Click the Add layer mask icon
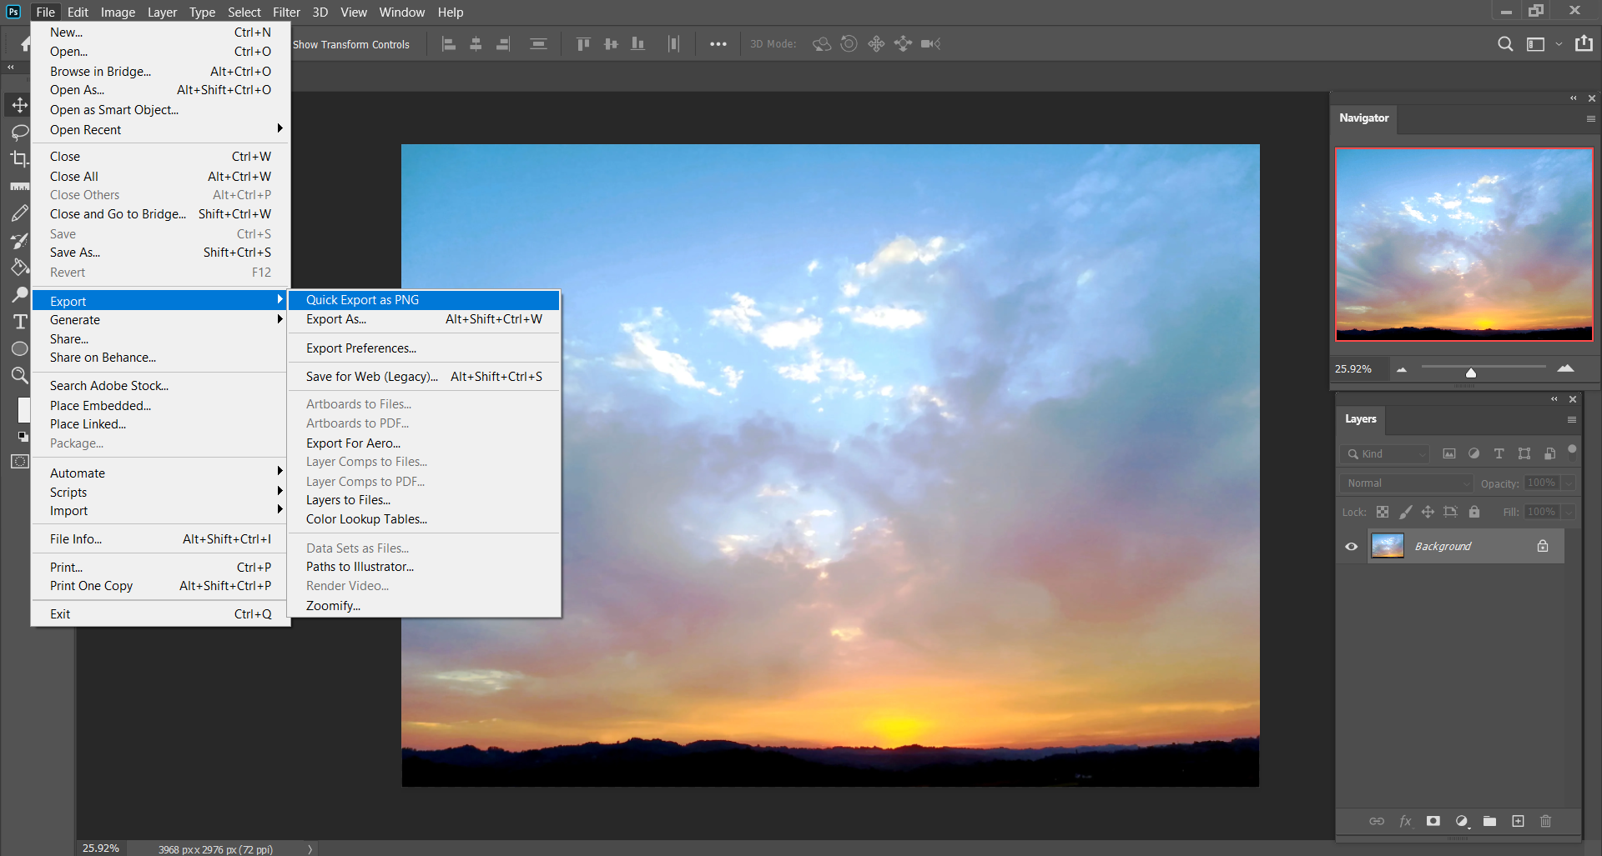 [x=1433, y=821]
